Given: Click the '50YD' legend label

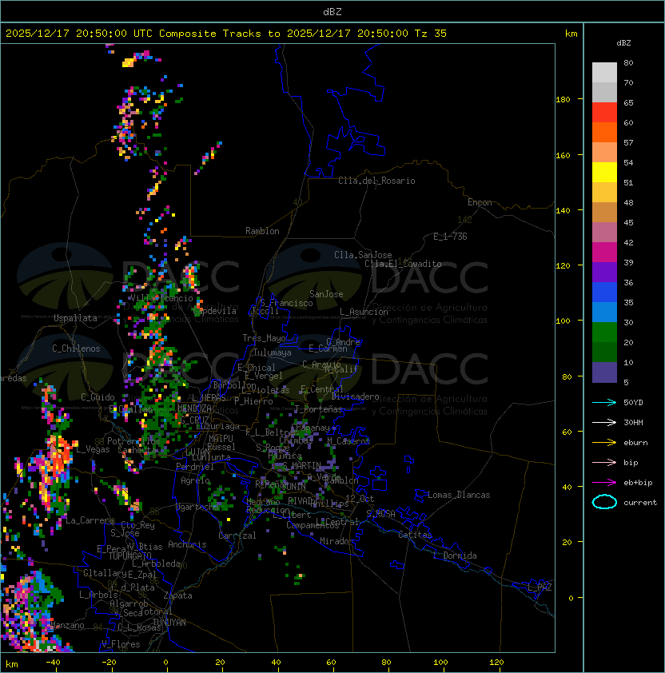Looking at the screenshot, I should tap(633, 403).
